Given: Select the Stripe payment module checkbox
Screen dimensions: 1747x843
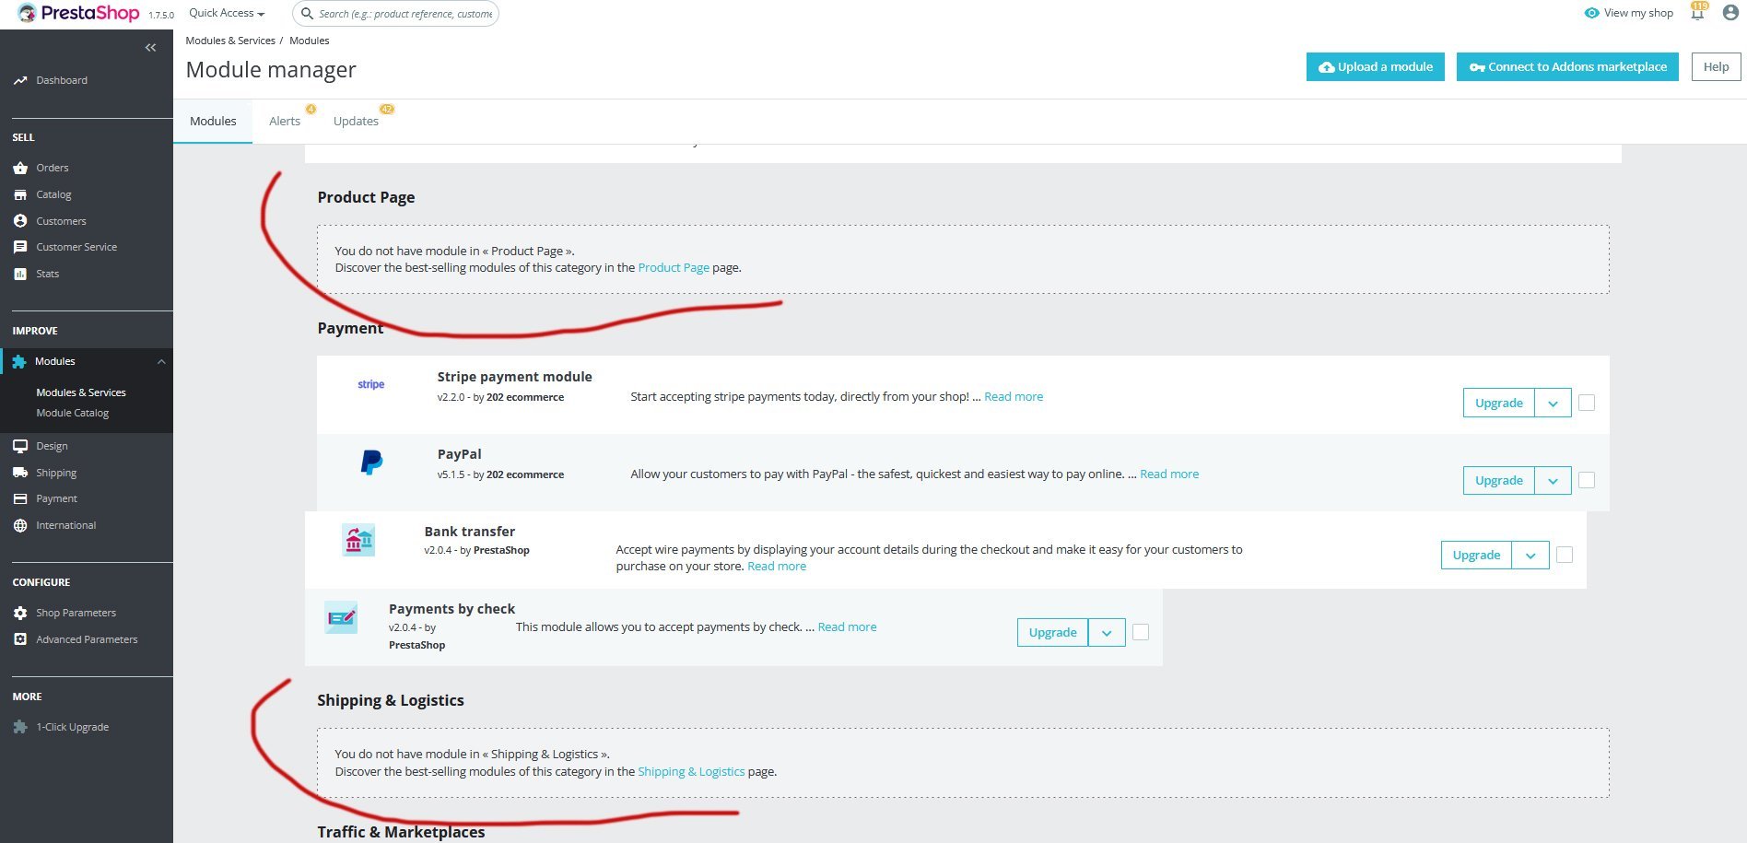Looking at the screenshot, I should [x=1587, y=403].
